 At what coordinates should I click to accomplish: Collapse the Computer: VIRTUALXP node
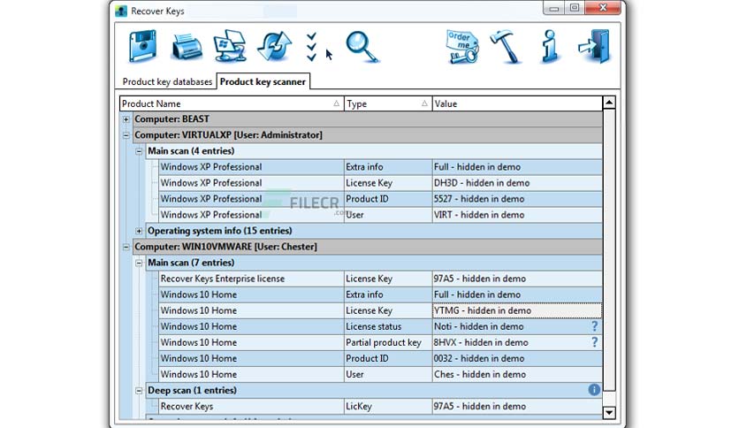pyautogui.click(x=126, y=135)
